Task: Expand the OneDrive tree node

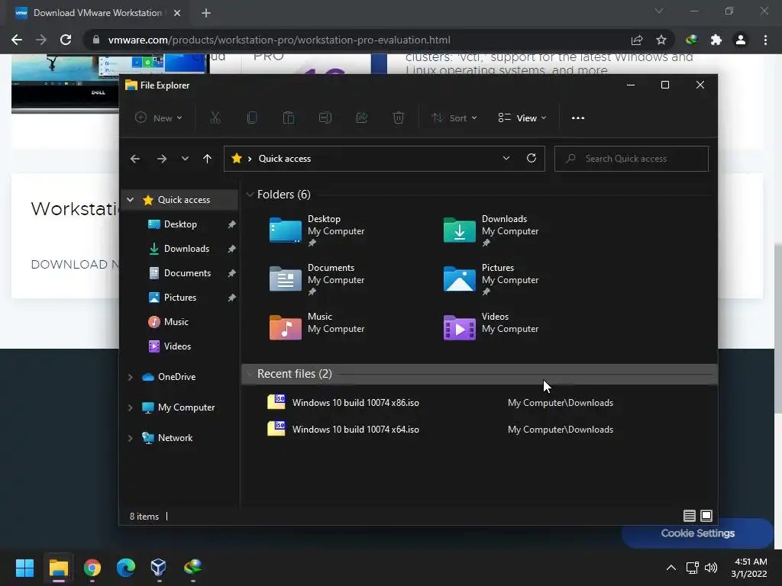Action: (130, 377)
